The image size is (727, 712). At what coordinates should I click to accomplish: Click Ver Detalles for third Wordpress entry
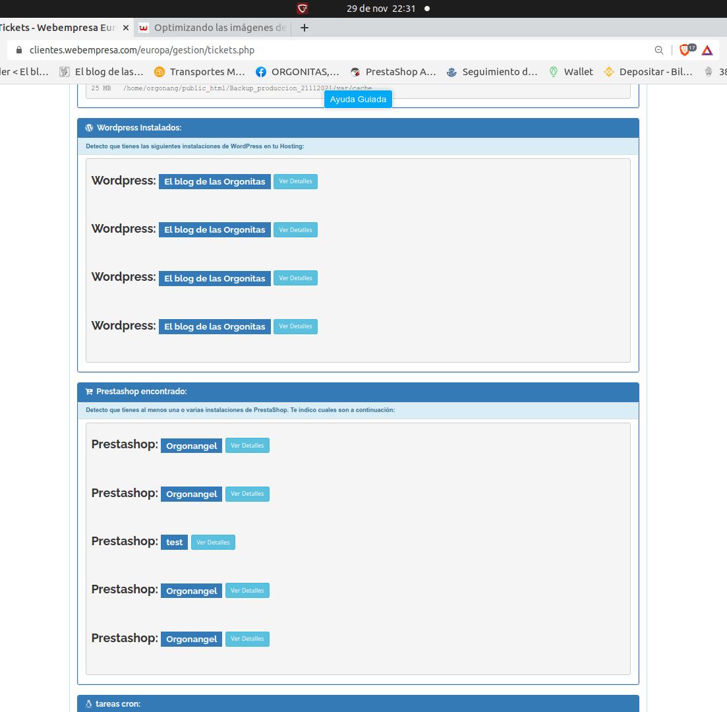click(295, 278)
